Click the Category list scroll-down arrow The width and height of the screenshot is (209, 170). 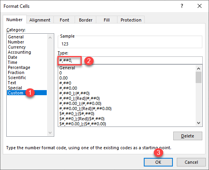50,132
